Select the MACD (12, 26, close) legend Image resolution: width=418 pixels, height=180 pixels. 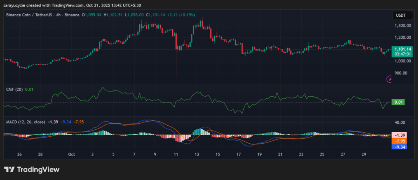(25, 122)
